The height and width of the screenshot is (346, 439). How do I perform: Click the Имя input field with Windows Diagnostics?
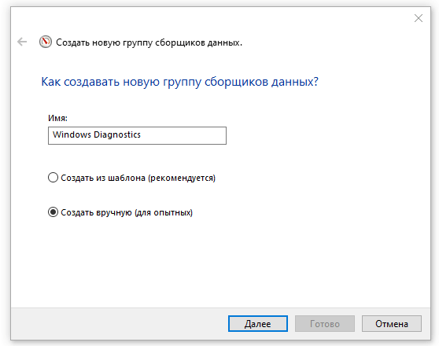point(137,135)
